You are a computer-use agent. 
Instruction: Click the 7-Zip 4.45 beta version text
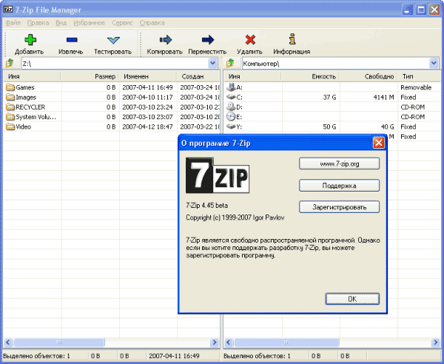[x=207, y=206]
